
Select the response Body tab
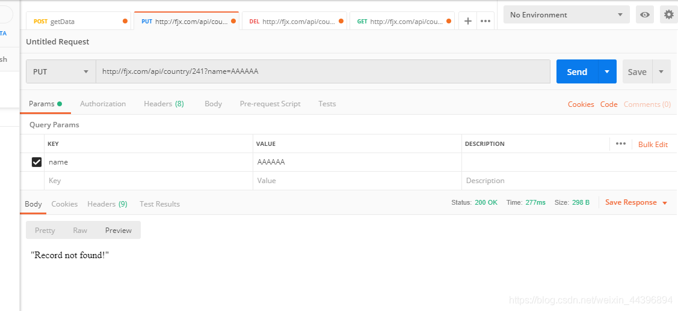tap(33, 204)
